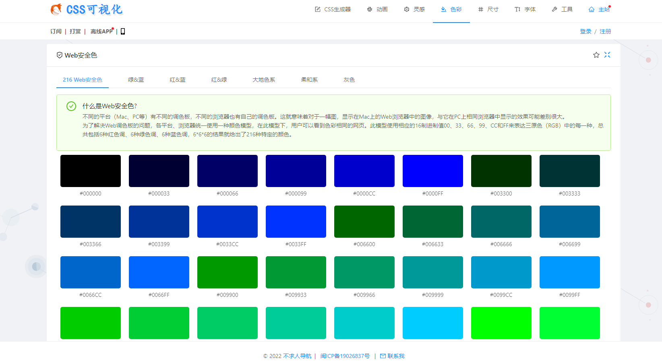Open the 工具 navigation item
This screenshot has width=662, height=362.
pos(562,9)
